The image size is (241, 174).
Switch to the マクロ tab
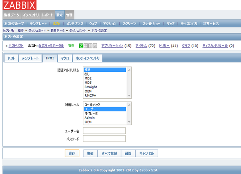pyautogui.click(x=65, y=58)
